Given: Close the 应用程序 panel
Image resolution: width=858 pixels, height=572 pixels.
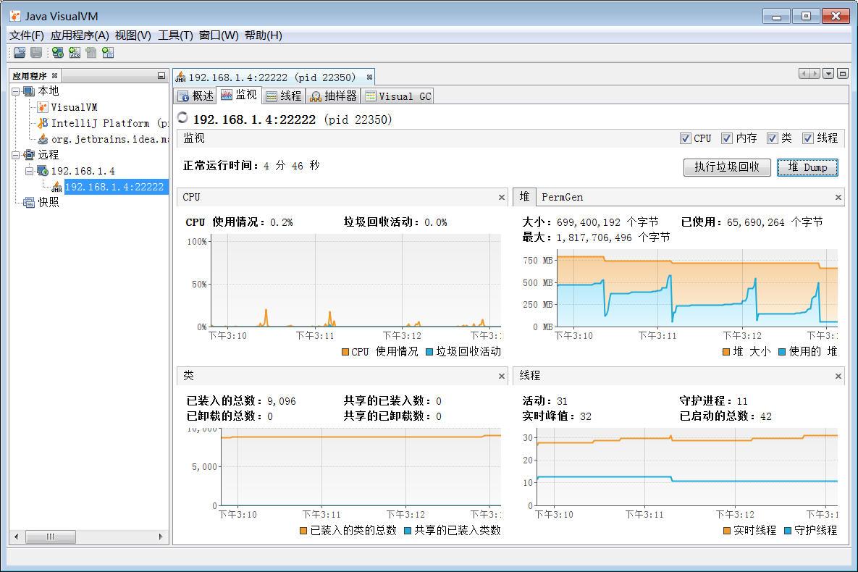Looking at the screenshot, I should tap(54, 75).
